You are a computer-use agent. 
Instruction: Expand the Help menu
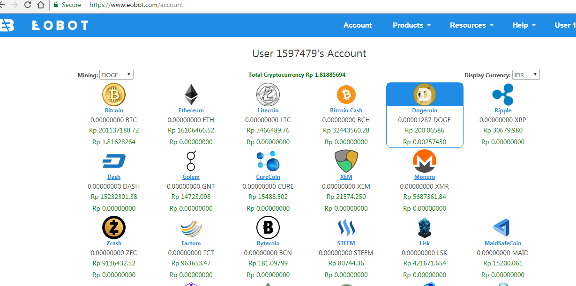point(524,25)
